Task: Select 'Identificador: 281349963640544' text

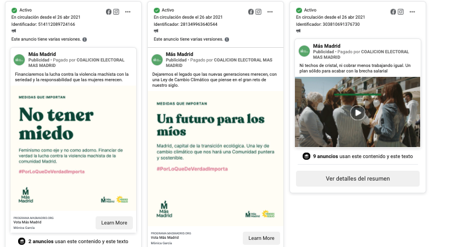Action: [186, 24]
